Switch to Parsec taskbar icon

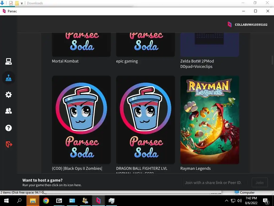[x=98, y=201]
